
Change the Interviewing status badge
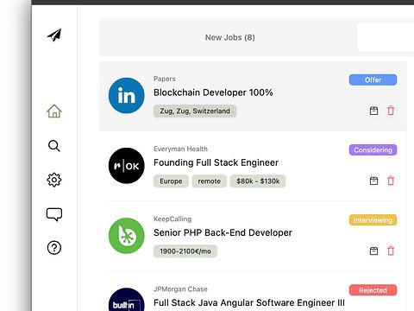pos(373,220)
